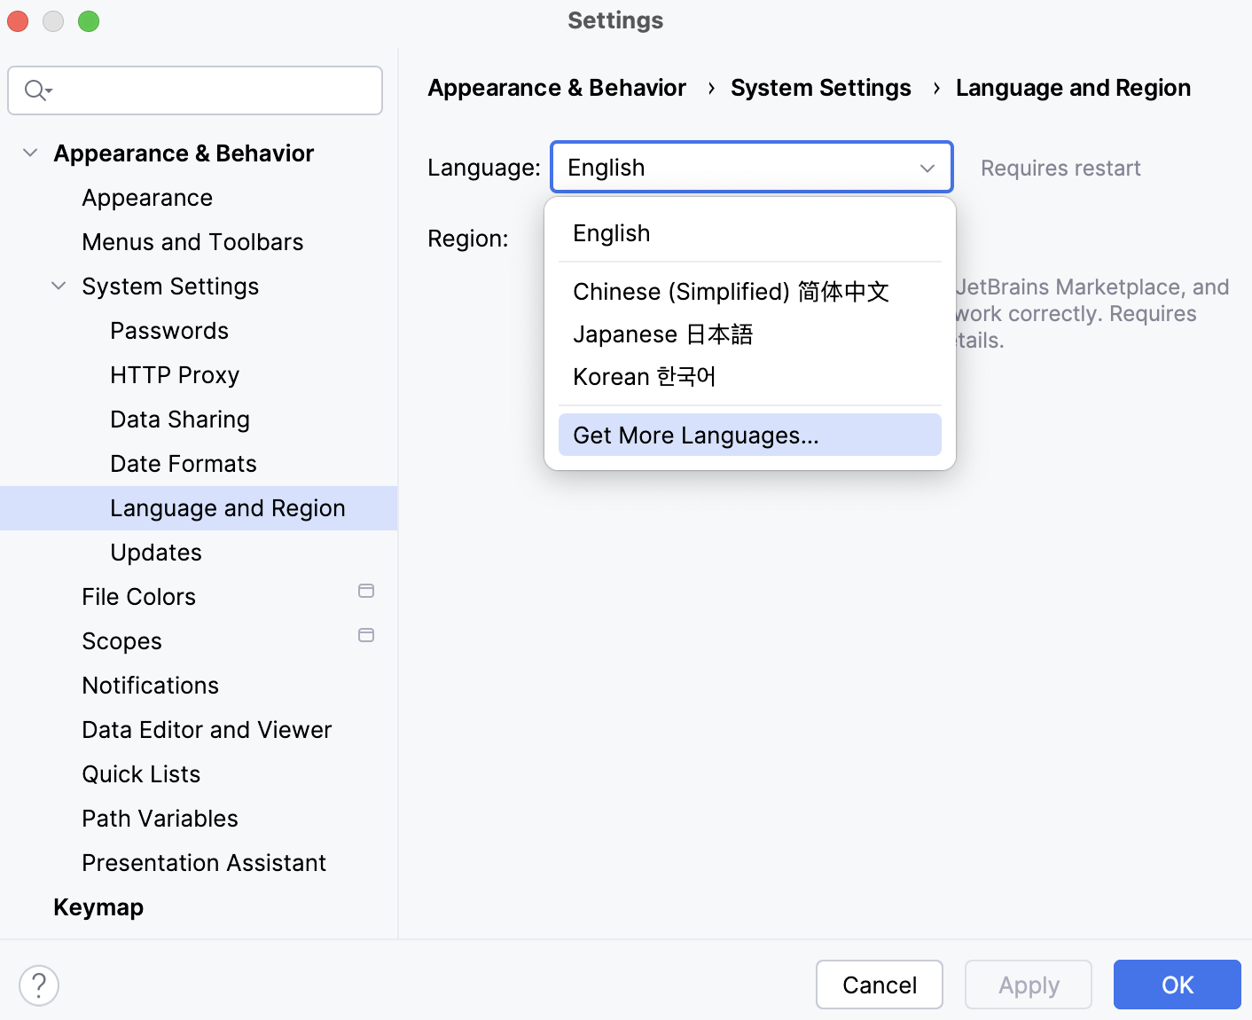
Task: Click inside the settings search field
Action: (x=195, y=90)
